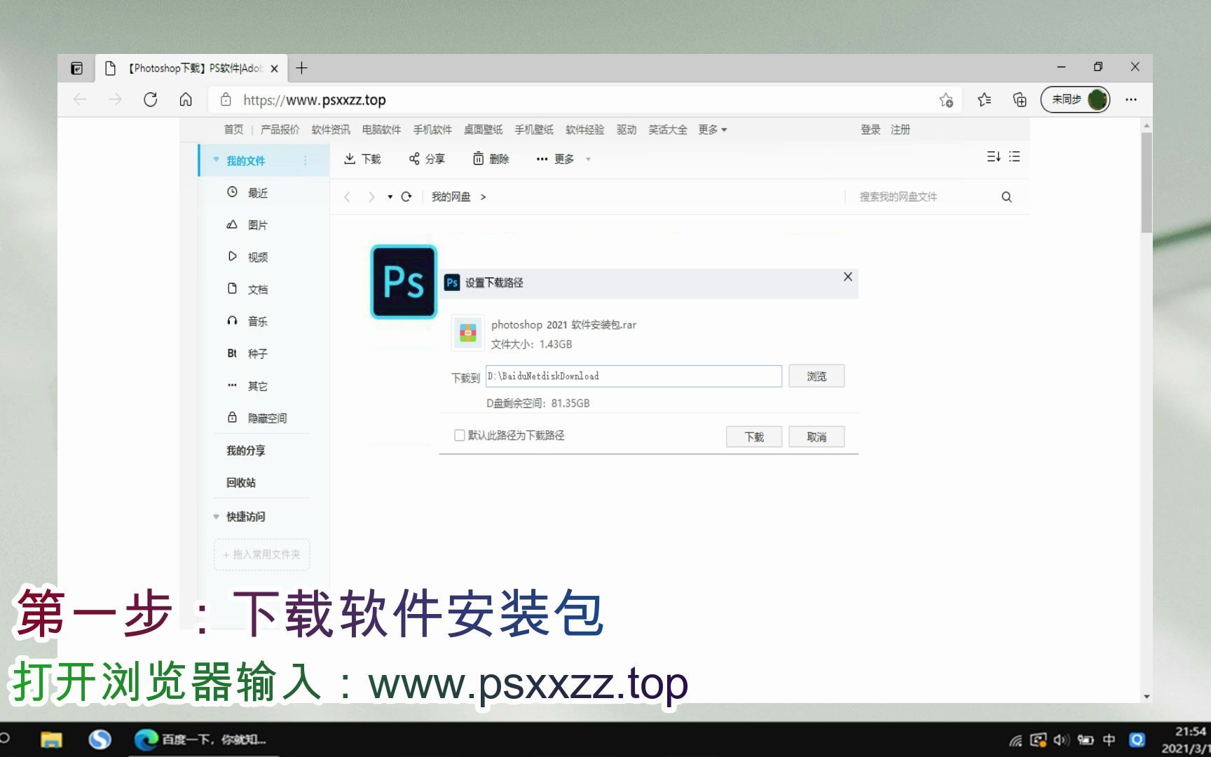This screenshot has height=757, width=1211.
Task: Open the Sogou browser taskbar icon
Action: coord(100,739)
